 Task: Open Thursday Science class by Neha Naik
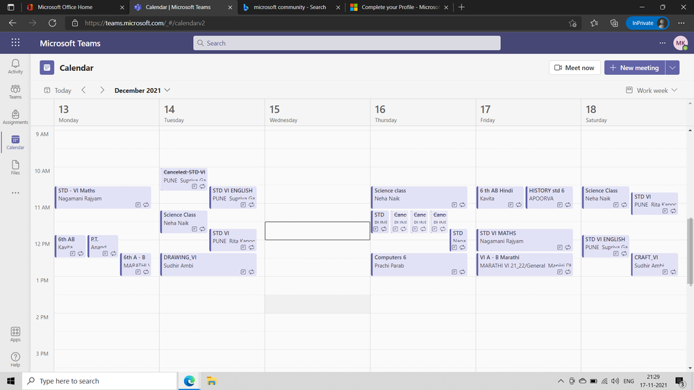(419, 197)
